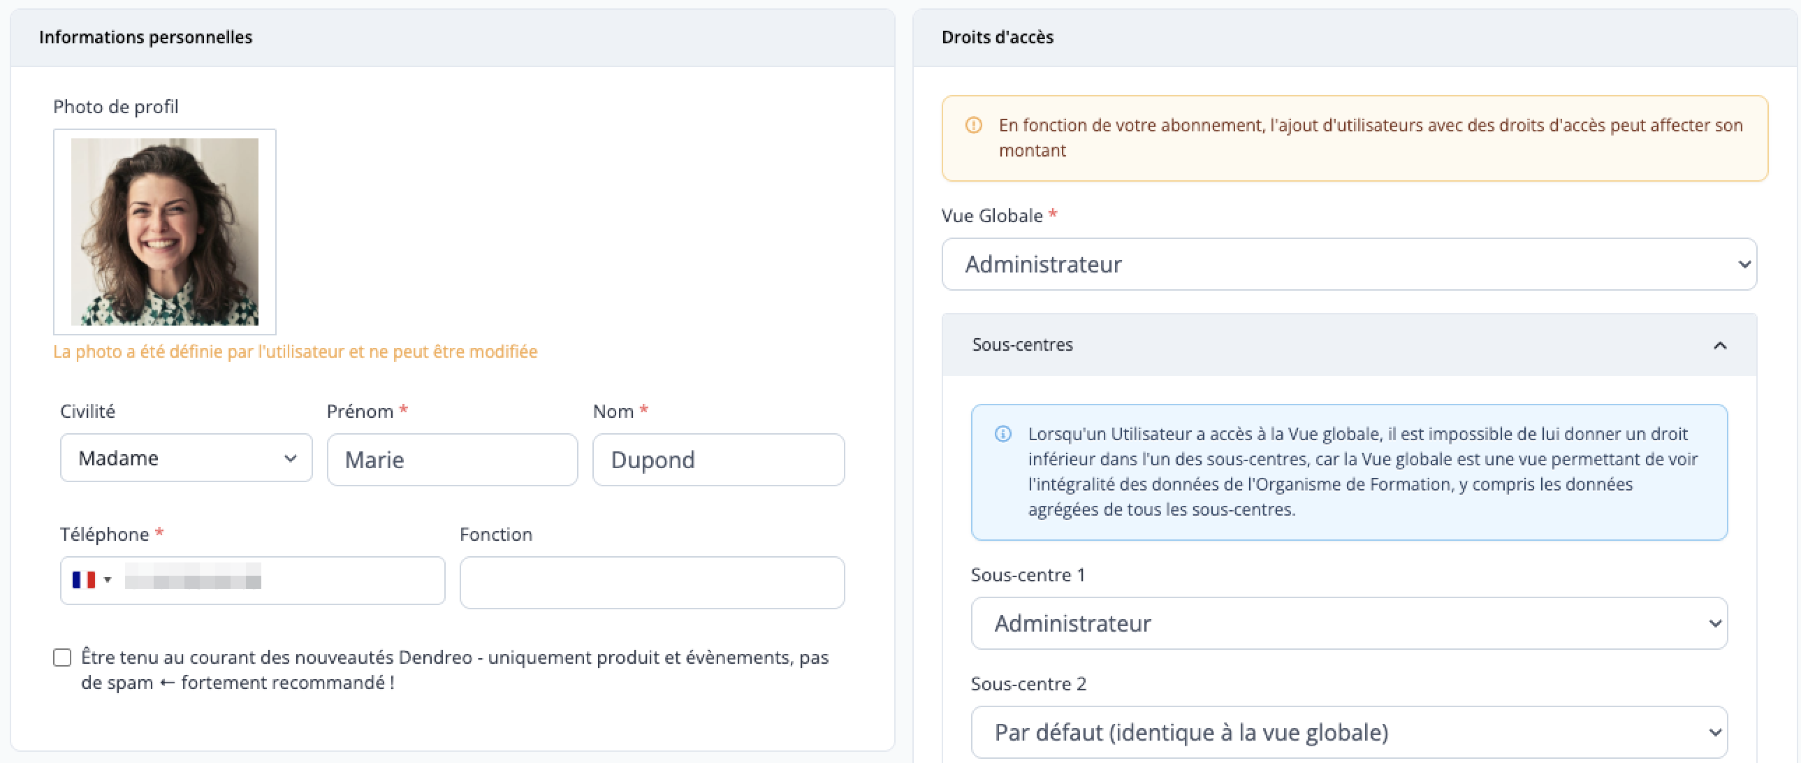Click the Dendreo newsletter checkbox label text
Viewport: 1801px width, 763px height.
point(455,669)
